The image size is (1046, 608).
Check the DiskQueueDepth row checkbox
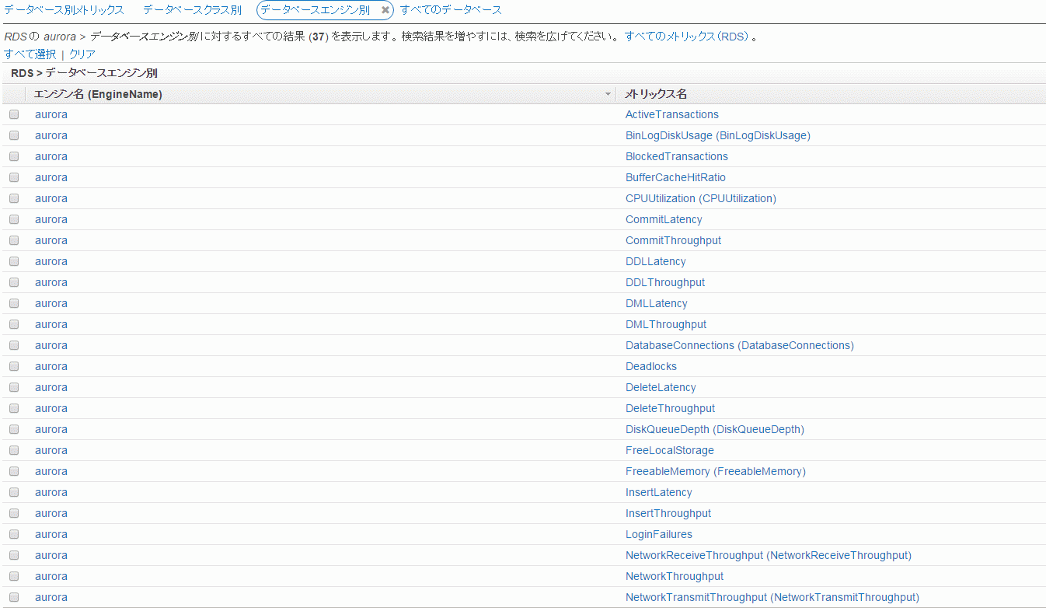point(14,429)
